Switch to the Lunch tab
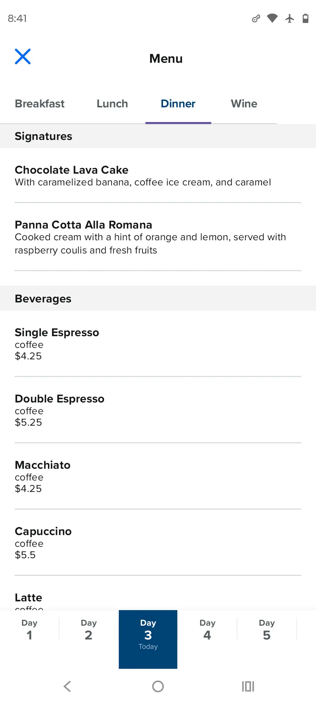Image resolution: width=316 pixels, height=704 pixels. pos(112,103)
